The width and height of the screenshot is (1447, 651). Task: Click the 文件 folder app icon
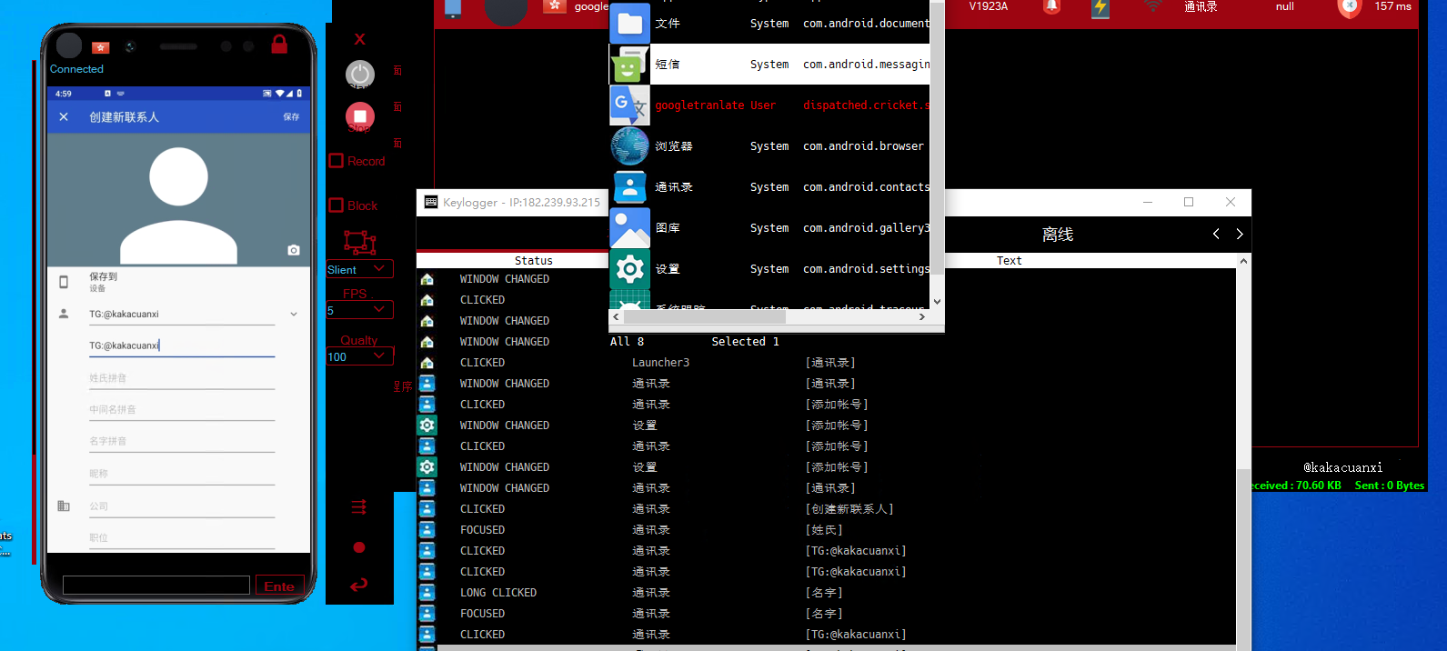click(x=630, y=23)
